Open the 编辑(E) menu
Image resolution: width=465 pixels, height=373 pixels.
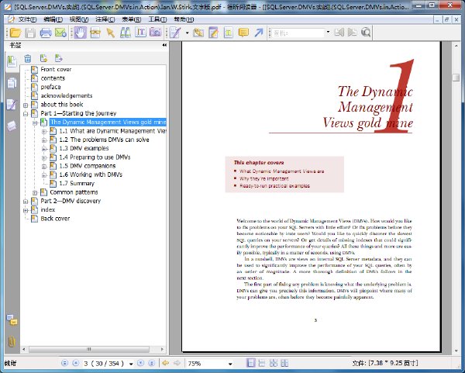(x=53, y=19)
